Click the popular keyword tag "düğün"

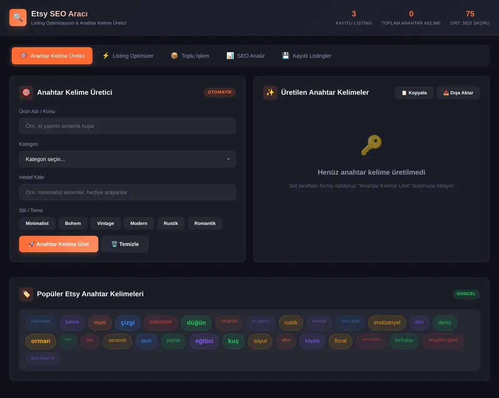(x=196, y=323)
